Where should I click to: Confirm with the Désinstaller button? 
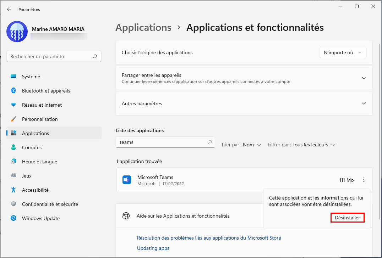tap(348, 218)
